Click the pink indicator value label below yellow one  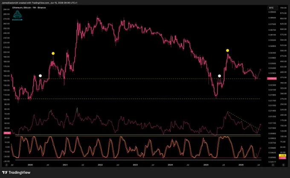pyautogui.click(x=282, y=158)
